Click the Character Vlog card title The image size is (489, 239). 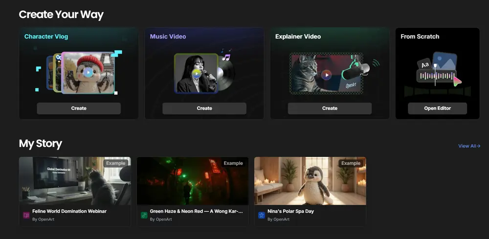point(46,37)
